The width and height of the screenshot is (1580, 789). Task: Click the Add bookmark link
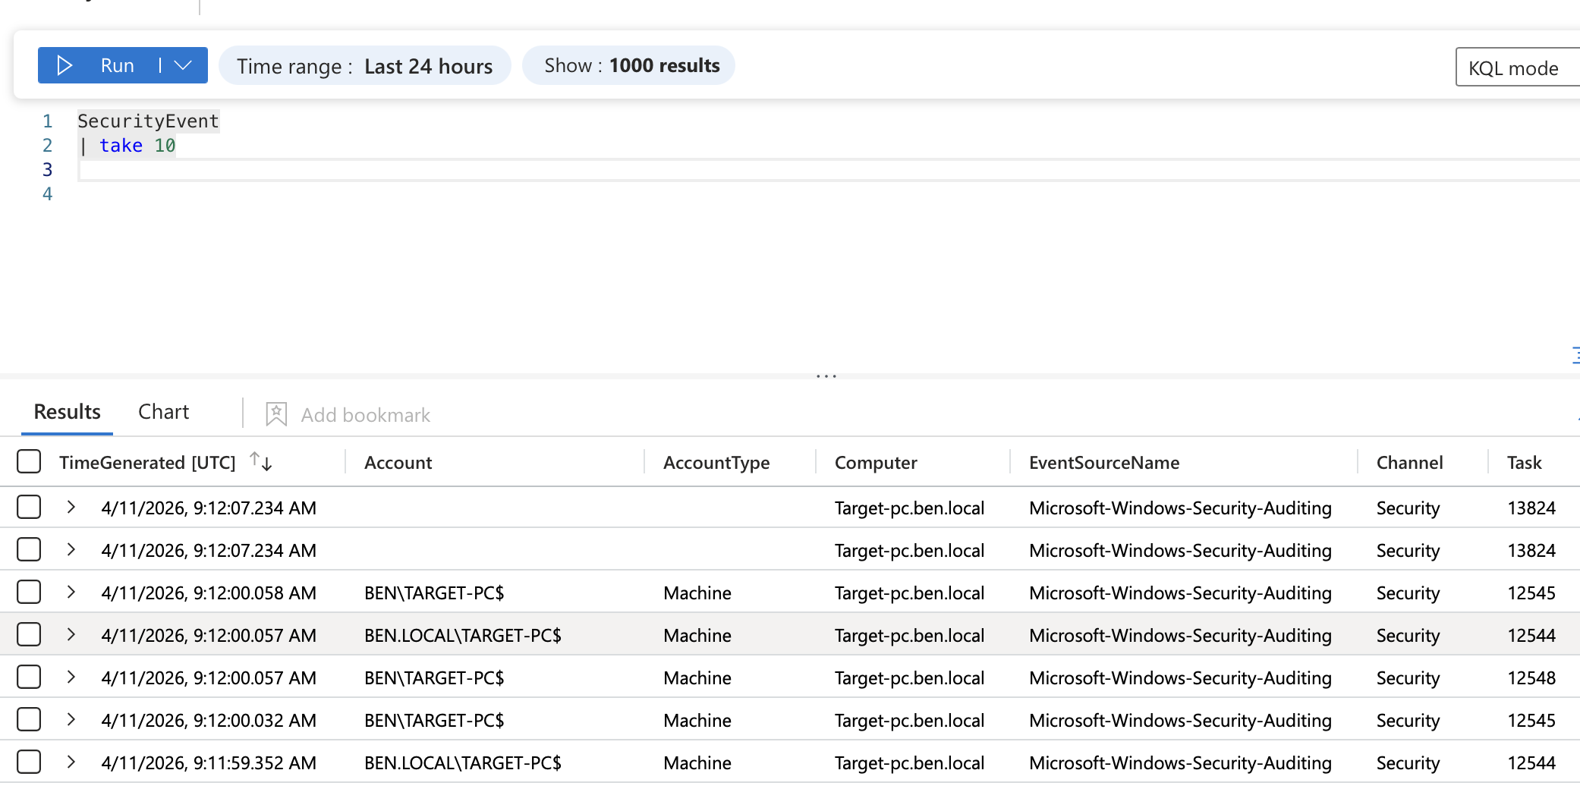(x=365, y=414)
